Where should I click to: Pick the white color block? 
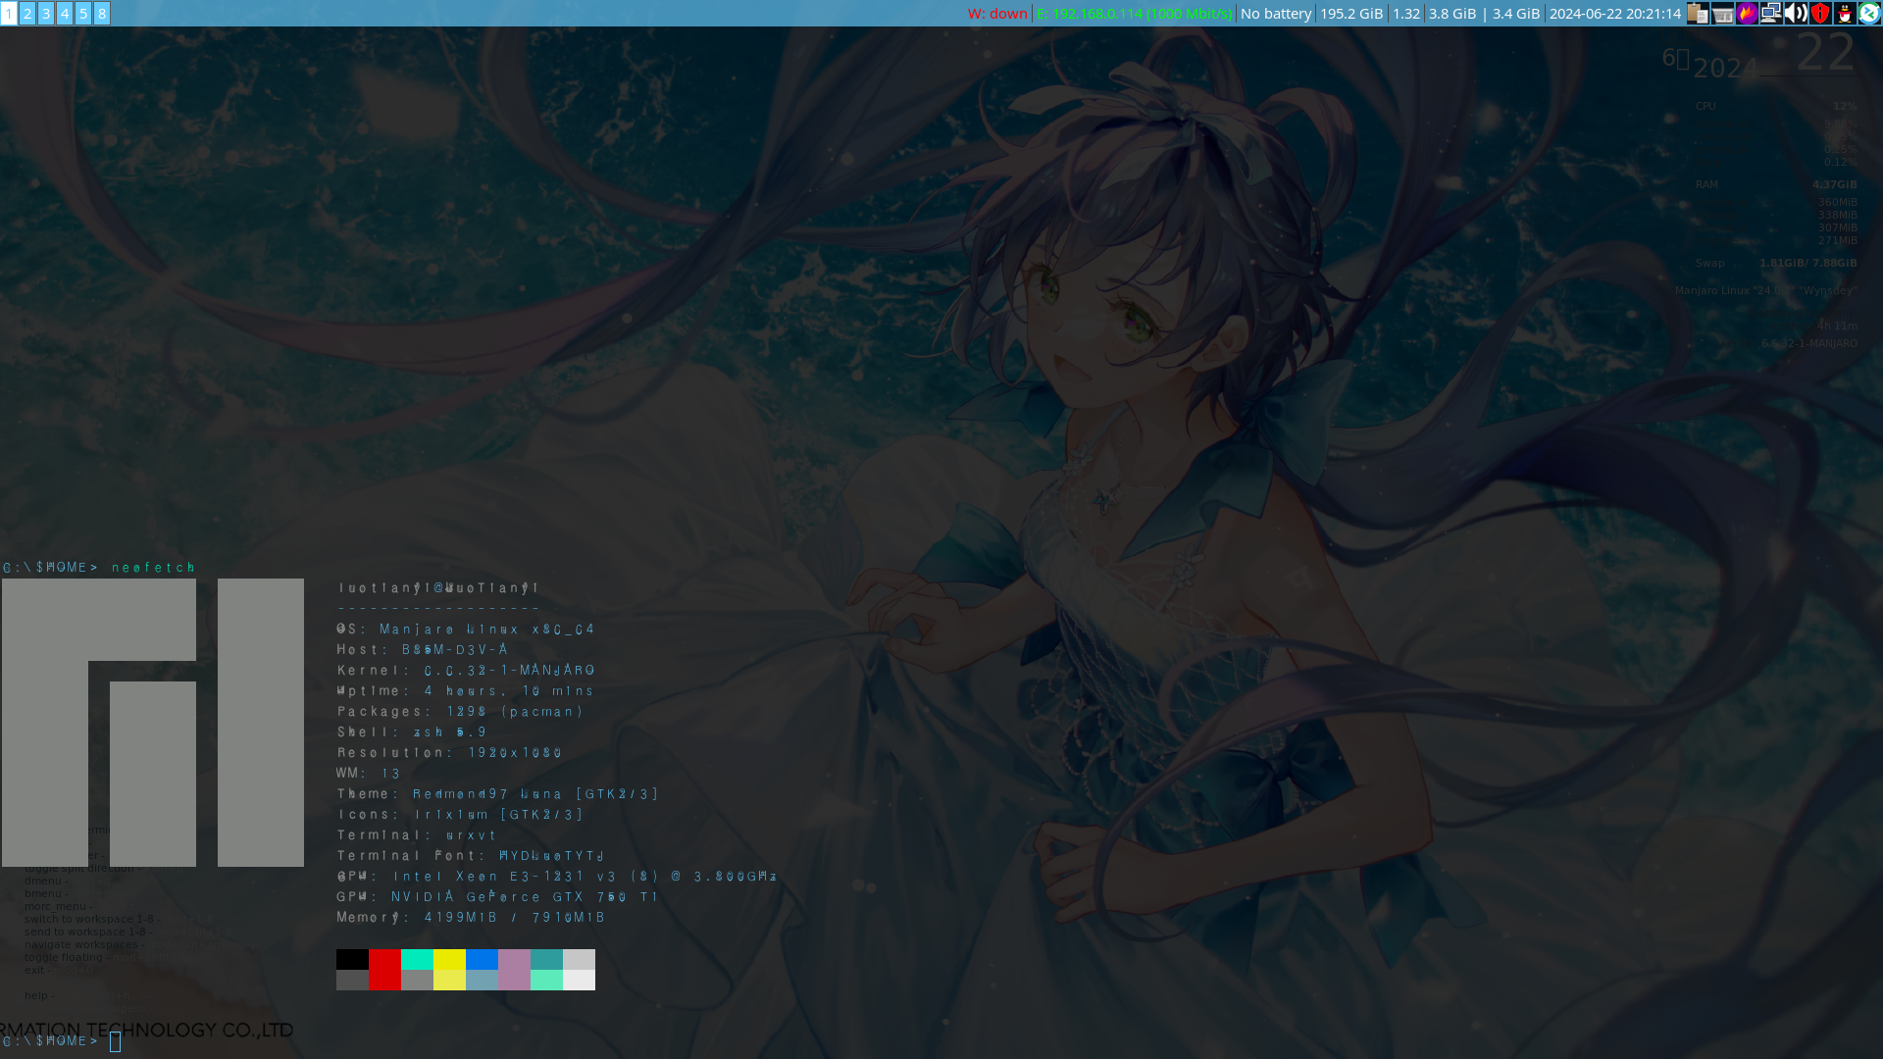579,980
